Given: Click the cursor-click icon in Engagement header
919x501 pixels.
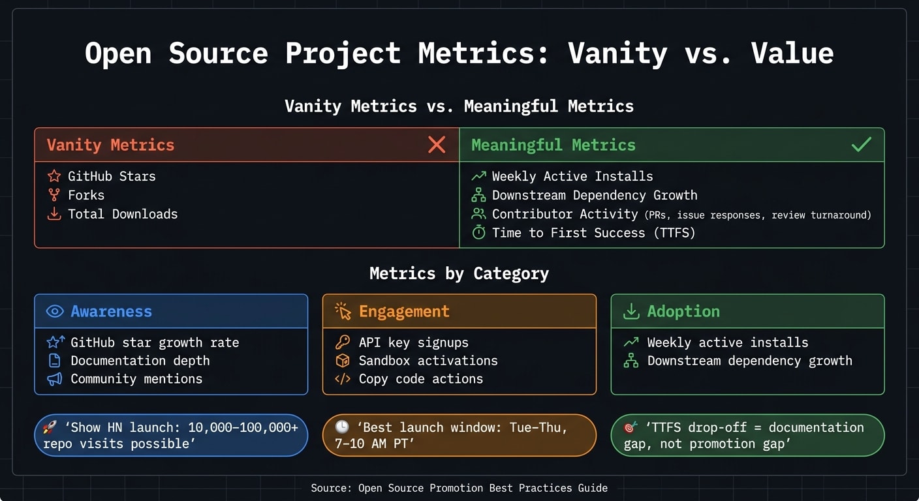Looking at the screenshot, I should coord(343,312).
